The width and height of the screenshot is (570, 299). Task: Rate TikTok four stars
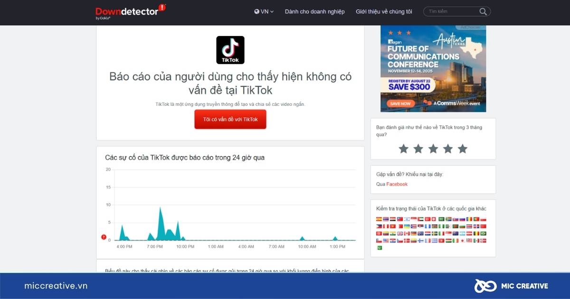448,149
